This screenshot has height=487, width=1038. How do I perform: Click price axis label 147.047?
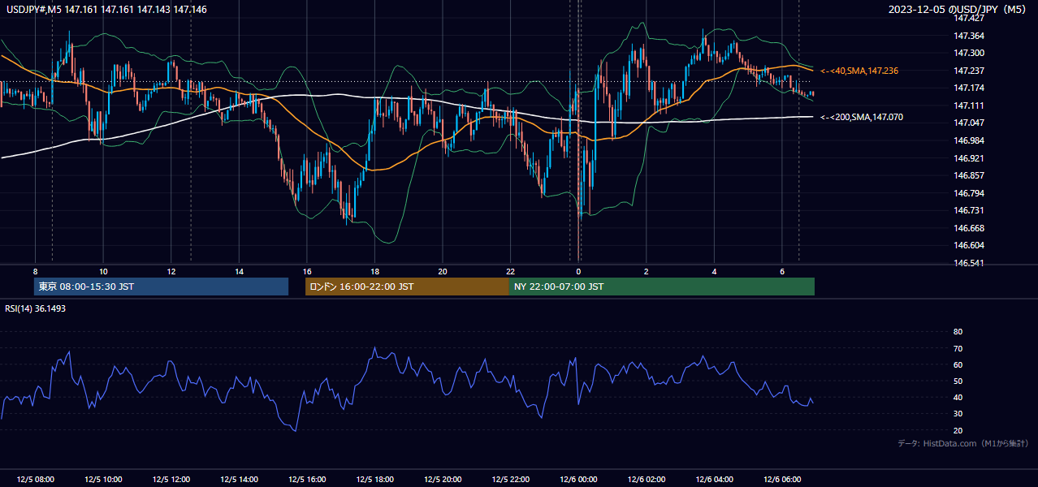[x=969, y=123]
